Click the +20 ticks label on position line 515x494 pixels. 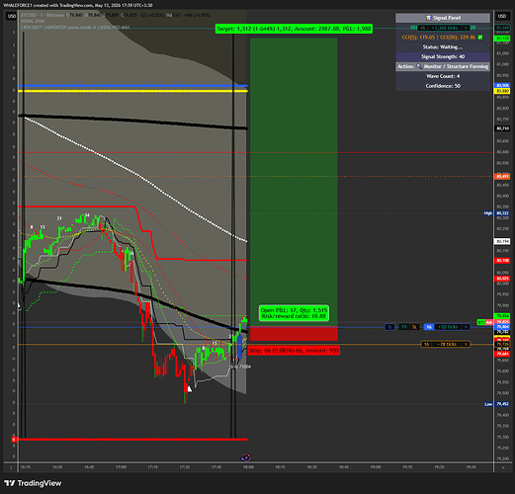449,327
